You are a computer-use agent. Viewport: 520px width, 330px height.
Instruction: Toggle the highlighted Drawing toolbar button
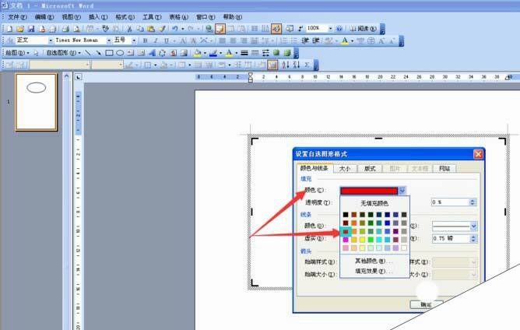tap(276, 29)
